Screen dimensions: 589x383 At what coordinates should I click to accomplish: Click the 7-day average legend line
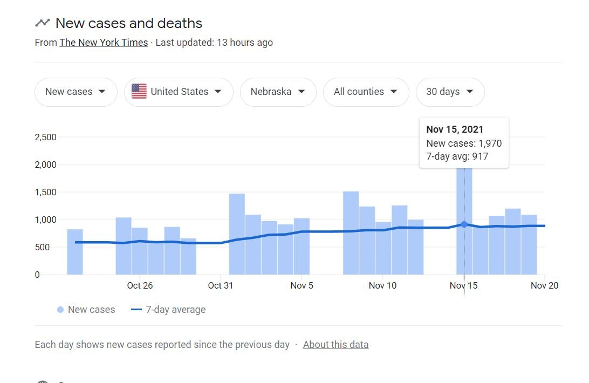pos(136,310)
